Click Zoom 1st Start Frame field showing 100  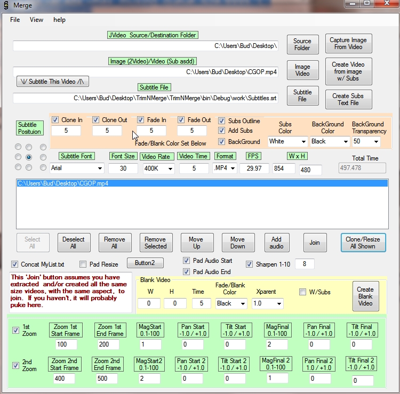click(x=66, y=344)
